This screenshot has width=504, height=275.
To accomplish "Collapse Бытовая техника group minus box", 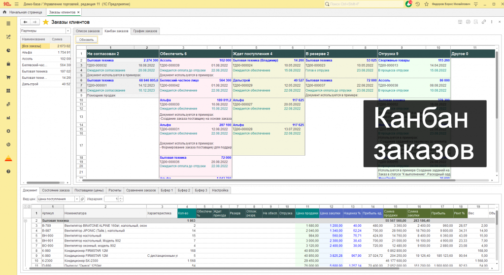I will [x=26, y=221].
